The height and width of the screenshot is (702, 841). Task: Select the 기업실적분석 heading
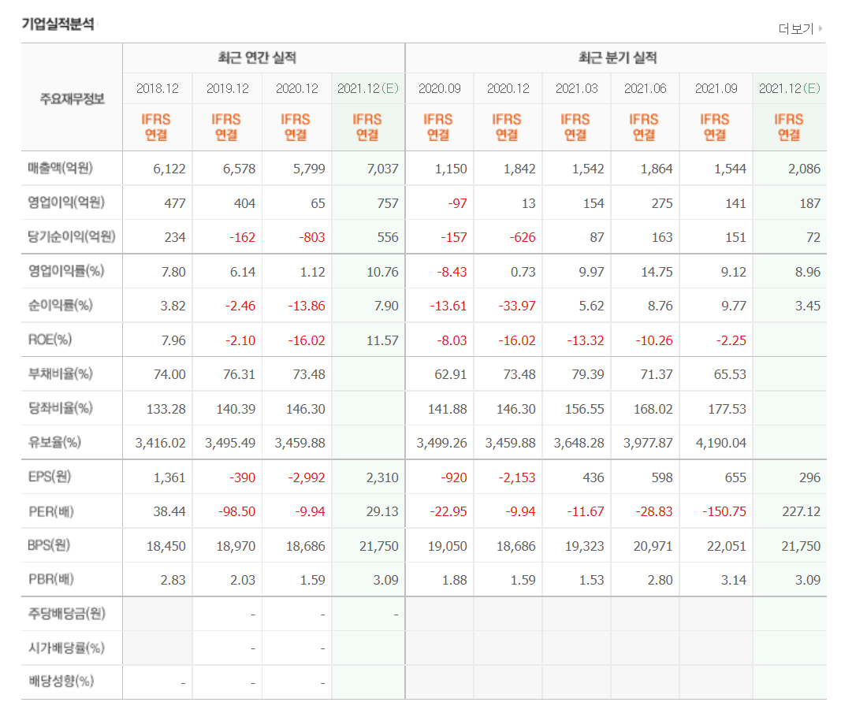pyautogui.click(x=58, y=24)
